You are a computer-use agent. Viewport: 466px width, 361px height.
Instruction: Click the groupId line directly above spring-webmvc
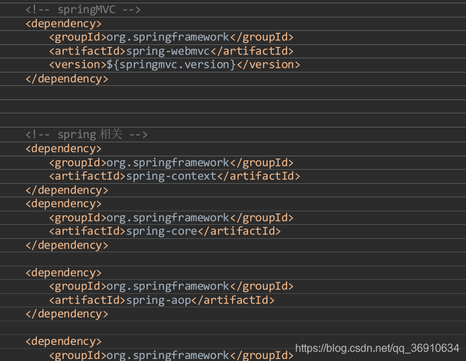(171, 38)
